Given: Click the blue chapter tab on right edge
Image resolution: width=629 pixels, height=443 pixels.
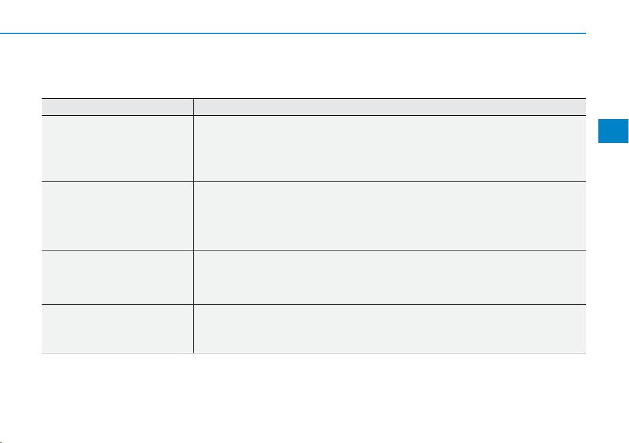Looking at the screenshot, I should (613, 131).
